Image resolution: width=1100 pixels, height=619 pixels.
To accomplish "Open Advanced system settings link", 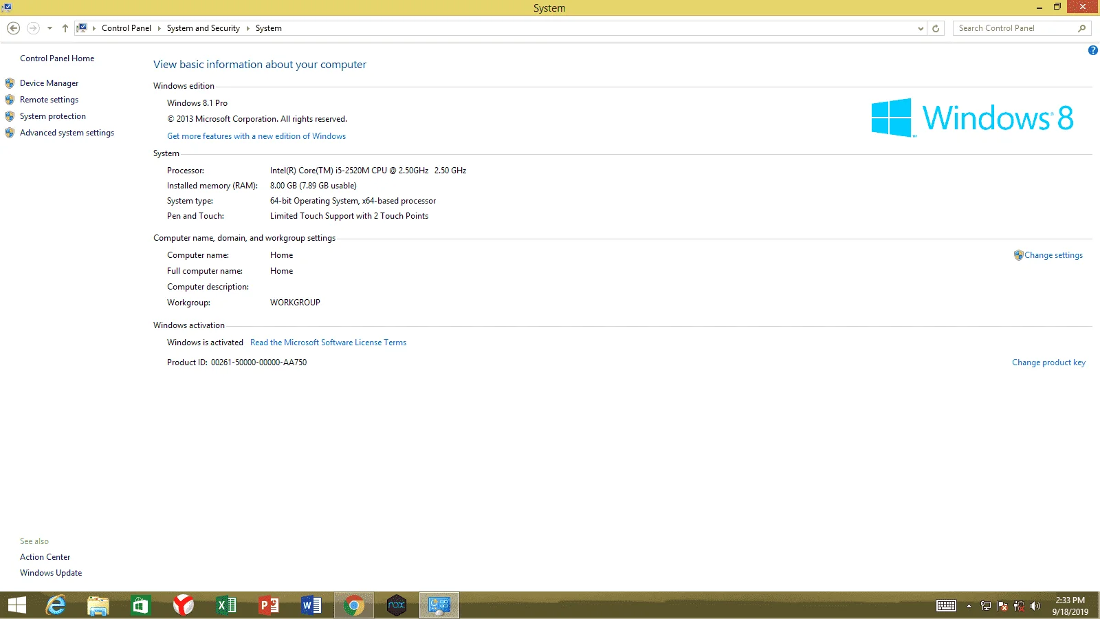I will [67, 133].
